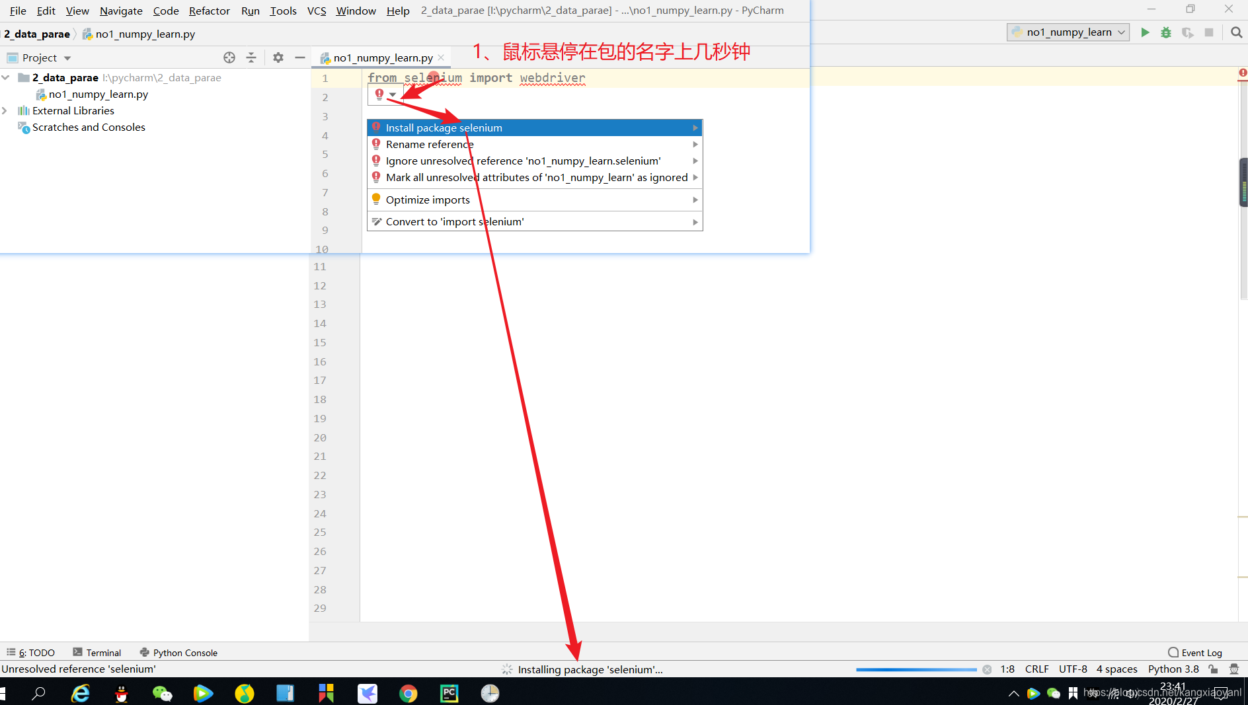Click the installation progress bar
This screenshot has width=1248, height=705.
[916, 669]
